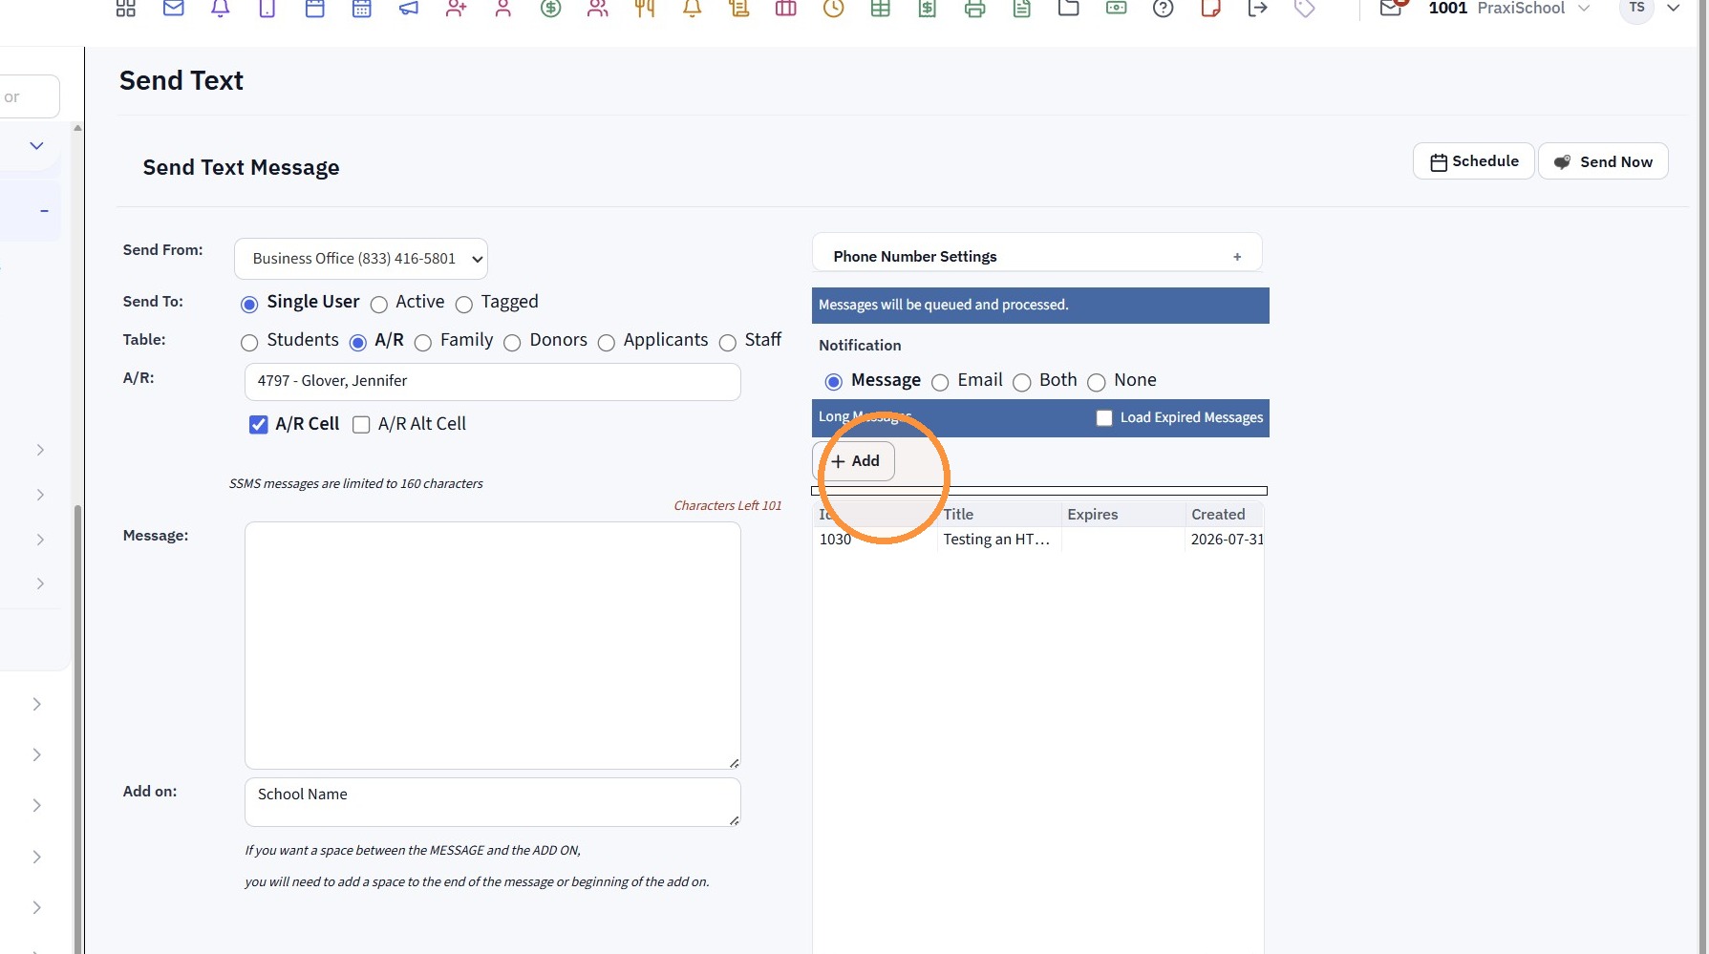Open the inbox envelope with red badge

click(x=1393, y=8)
